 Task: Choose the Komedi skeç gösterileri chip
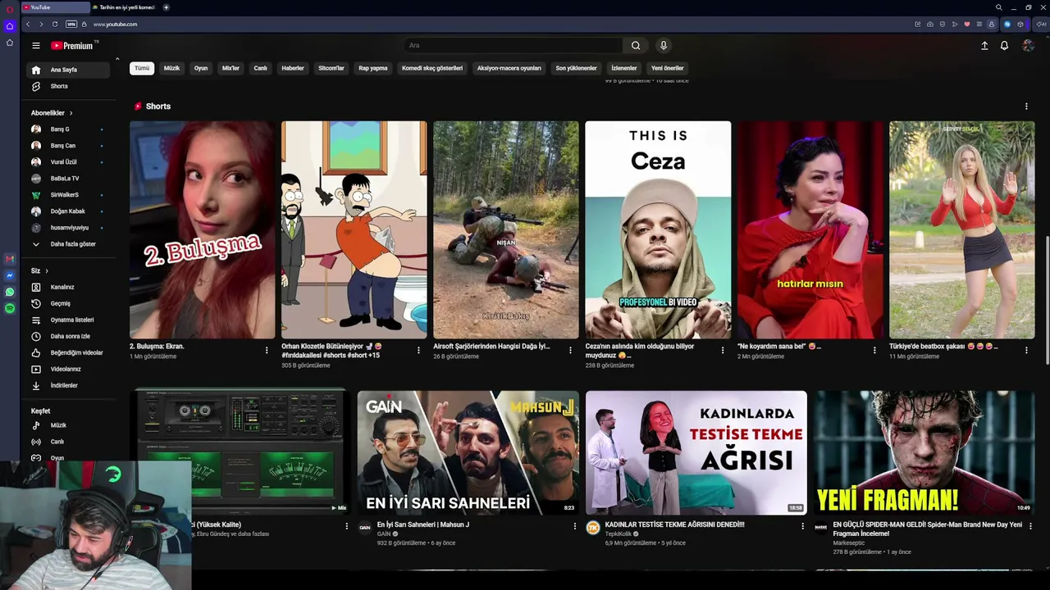coord(432,68)
